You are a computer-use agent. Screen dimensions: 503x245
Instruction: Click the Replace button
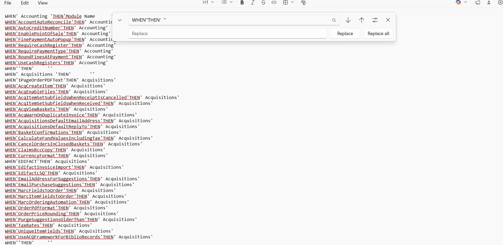click(345, 34)
